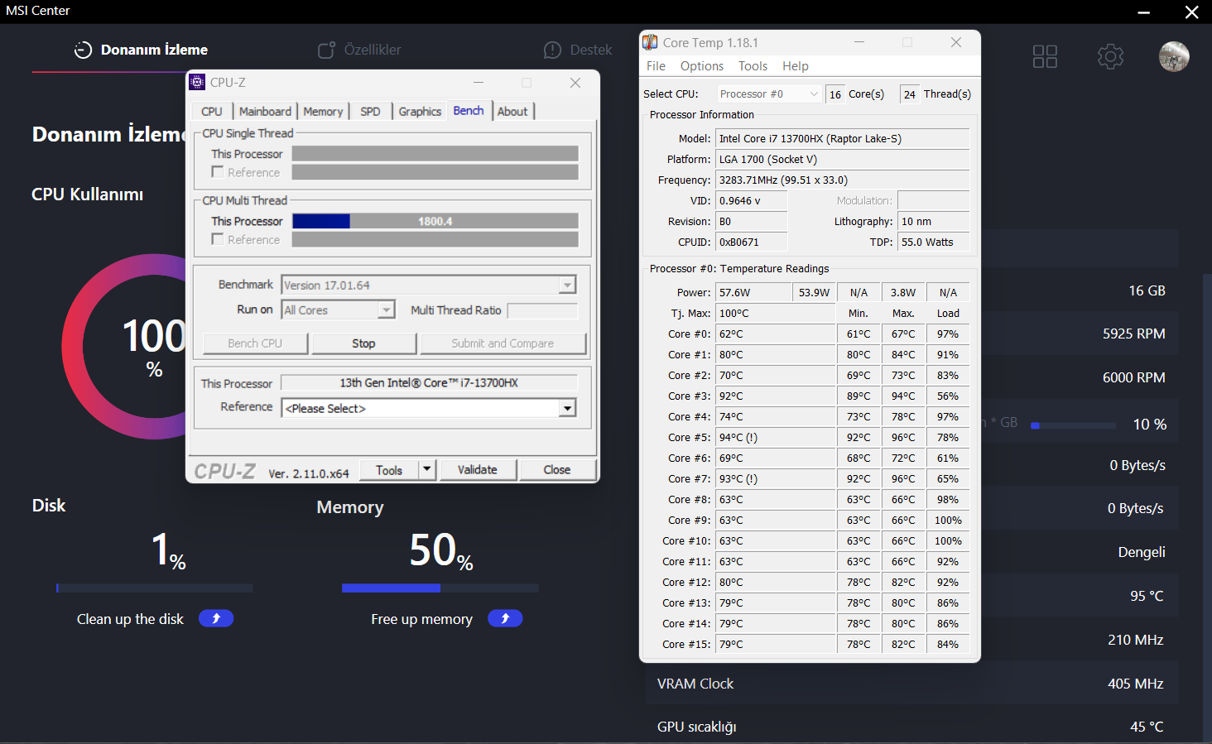
Task: Switch to the Mainboard tab
Action: click(265, 111)
